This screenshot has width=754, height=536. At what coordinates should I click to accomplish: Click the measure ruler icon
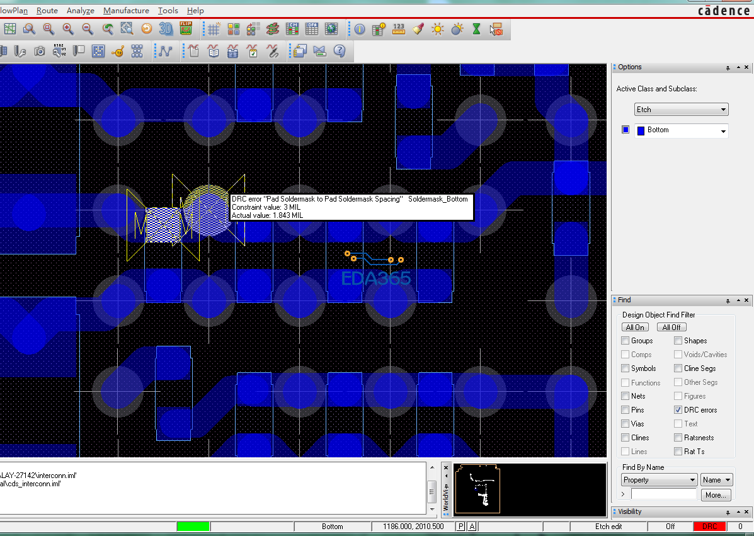pyautogui.click(x=399, y=29)
